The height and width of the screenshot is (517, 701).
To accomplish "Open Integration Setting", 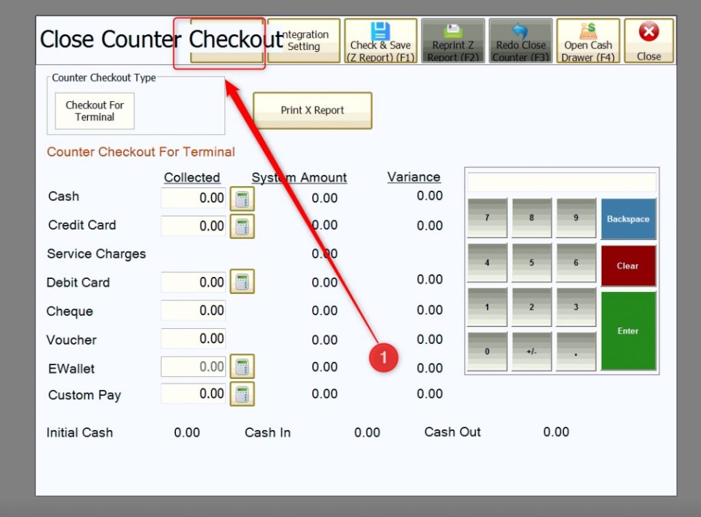I will [304, 41].
